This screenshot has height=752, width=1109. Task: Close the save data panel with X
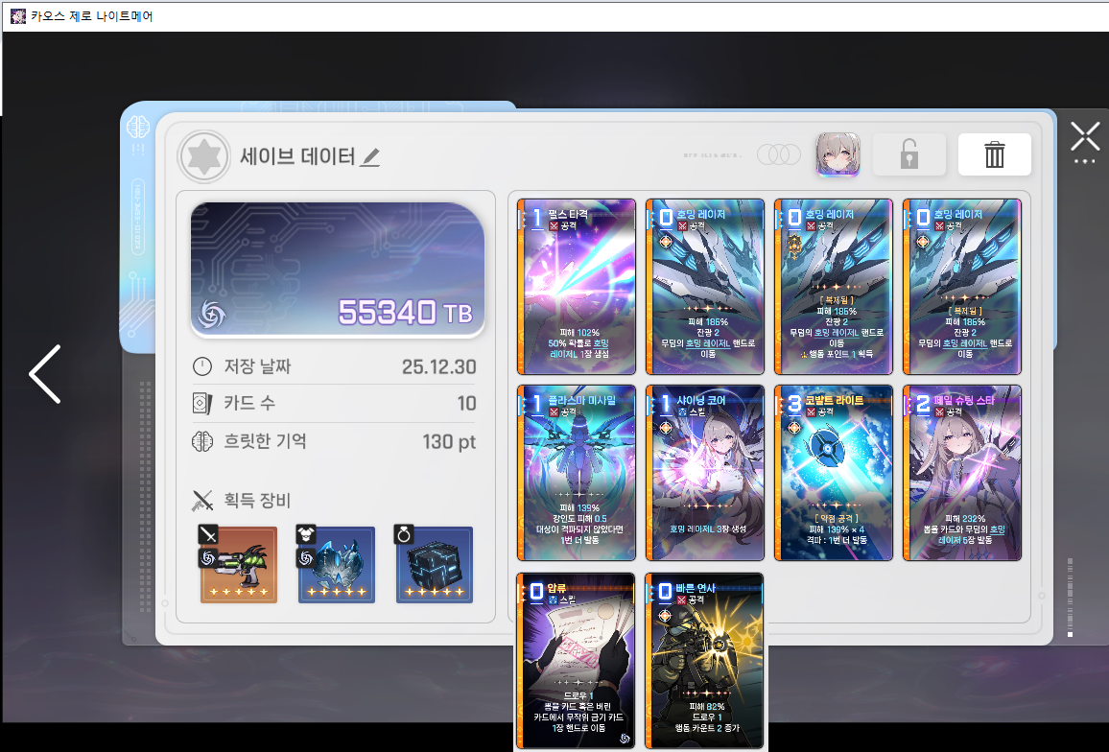[x=1085, y=137]
